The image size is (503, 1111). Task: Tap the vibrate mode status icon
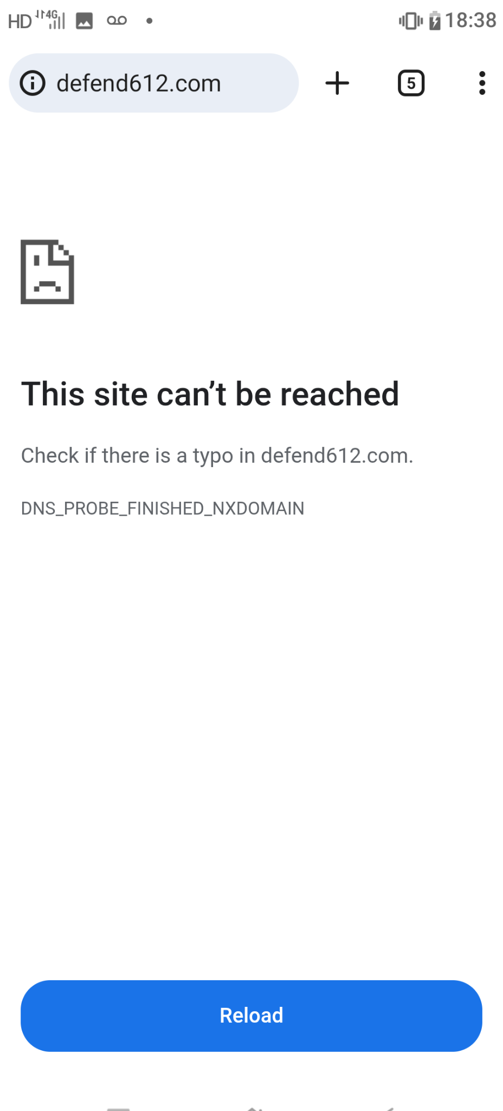point(410,21)
